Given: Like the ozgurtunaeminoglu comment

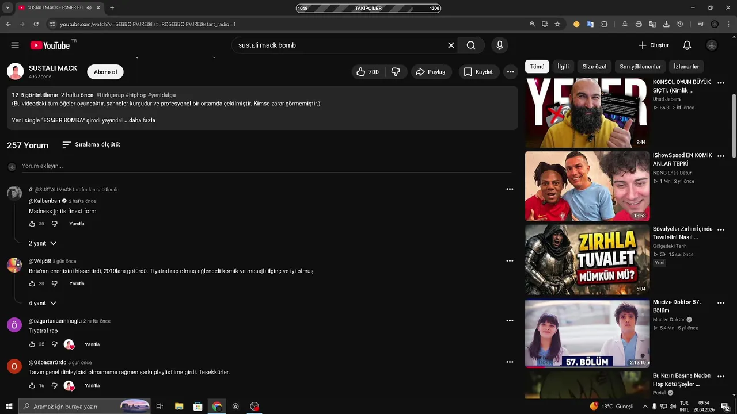Looking at the screenshot, I should (32, 344).
